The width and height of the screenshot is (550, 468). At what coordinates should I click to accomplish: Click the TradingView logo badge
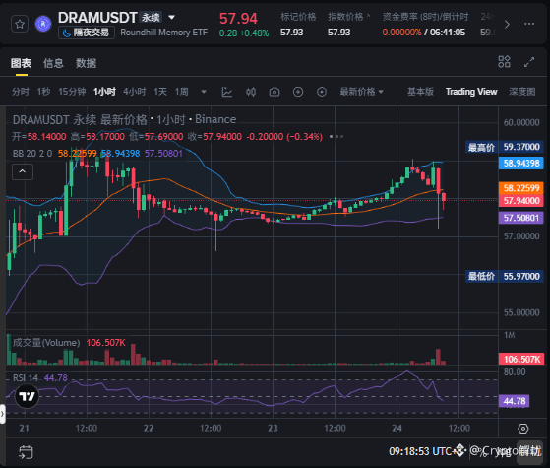pos(27,396)
